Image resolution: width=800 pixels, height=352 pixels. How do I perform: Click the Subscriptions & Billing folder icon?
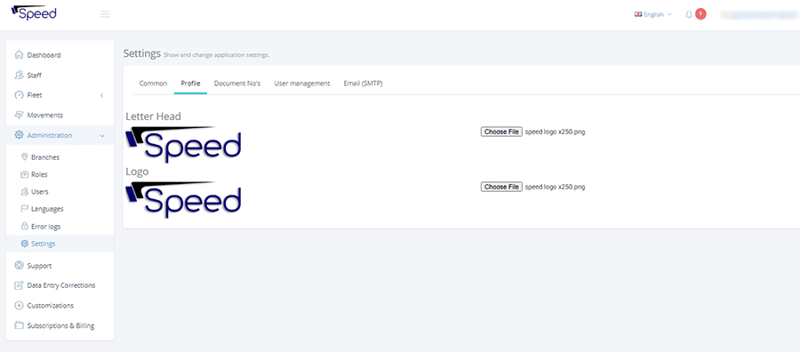pos(19,325)
